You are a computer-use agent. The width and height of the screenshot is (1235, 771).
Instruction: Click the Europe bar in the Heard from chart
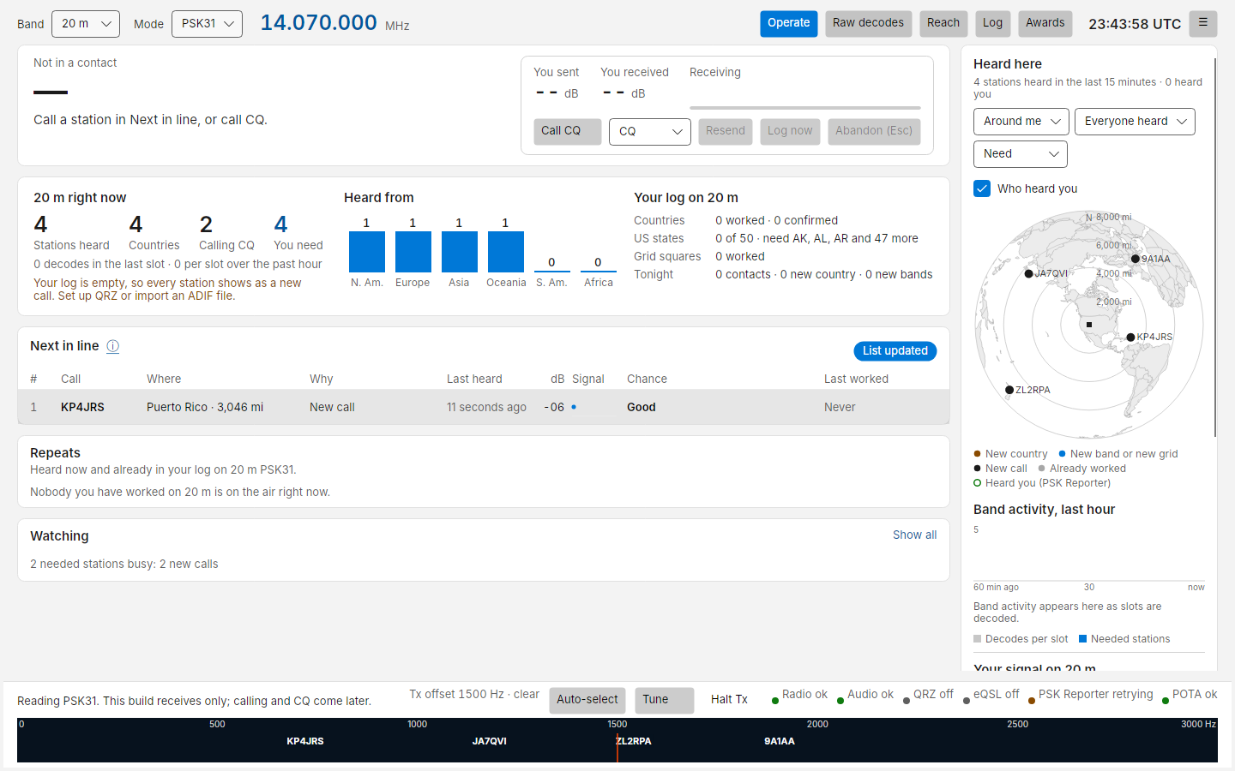click(413, 252)
